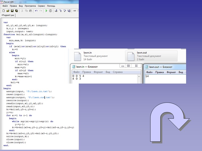Save the program with the floppy disk icon

12,11
